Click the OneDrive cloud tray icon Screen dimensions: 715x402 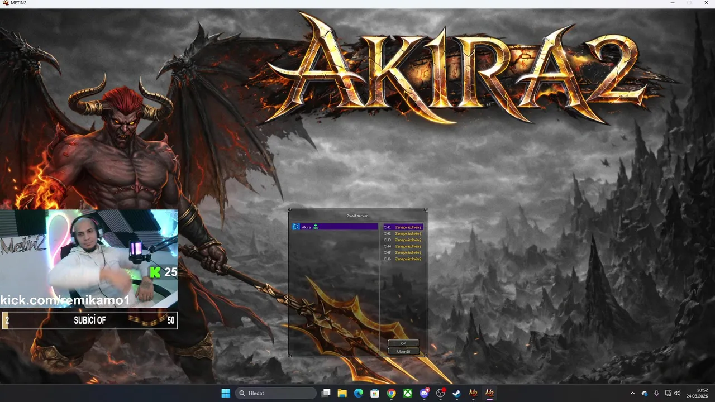click(645, 393)
